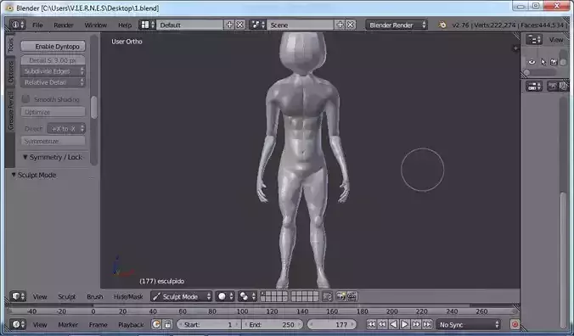Open the Subdivide Edges dropdown
Screen dimensions: 574x336
point(53,71)
